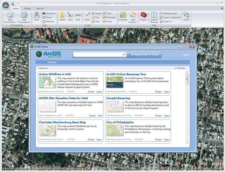Screen dimensions: 225x172
Task: Expand the Start Presentation dropdown arrow
Action: (x=17, y=22)
